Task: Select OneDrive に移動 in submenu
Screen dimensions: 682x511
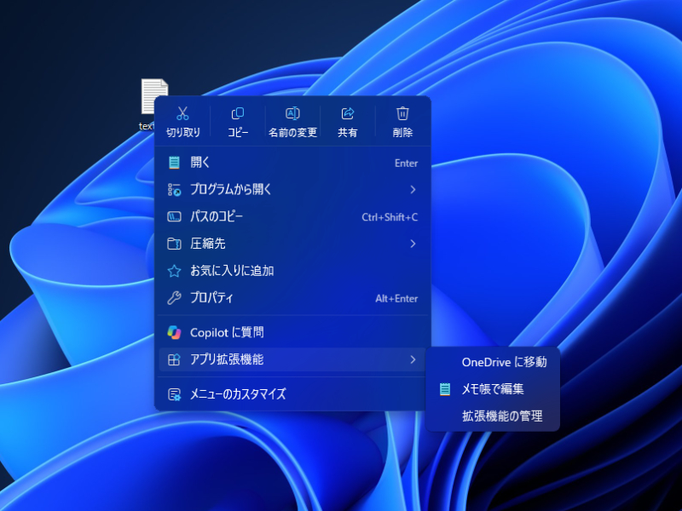Action: click(493, 362)
